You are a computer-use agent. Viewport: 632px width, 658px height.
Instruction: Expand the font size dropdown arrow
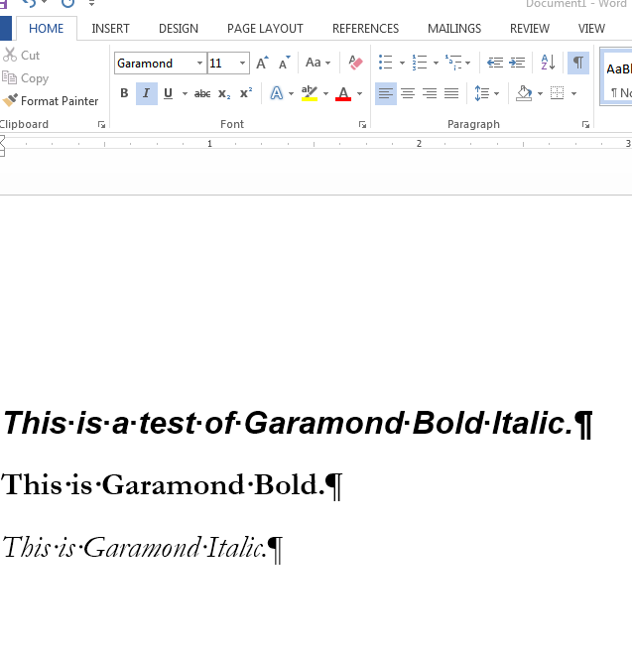[x=242, y=63]
